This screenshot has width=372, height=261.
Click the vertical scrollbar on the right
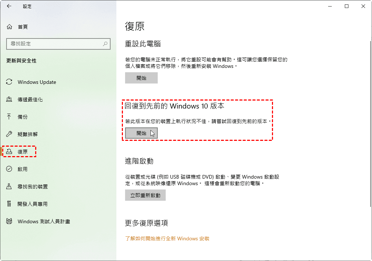point(371,123)
